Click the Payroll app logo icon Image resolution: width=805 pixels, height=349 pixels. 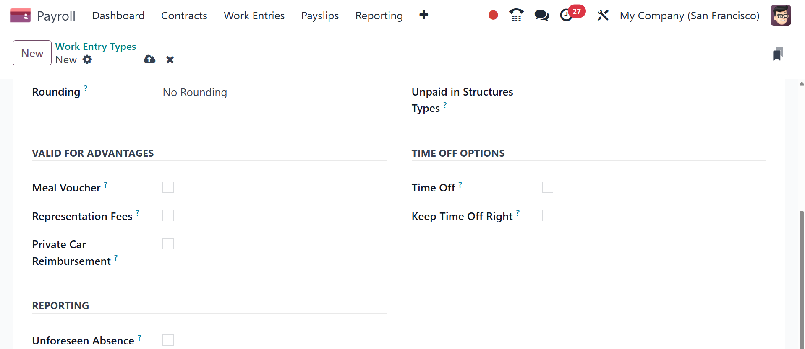[20, 16]
